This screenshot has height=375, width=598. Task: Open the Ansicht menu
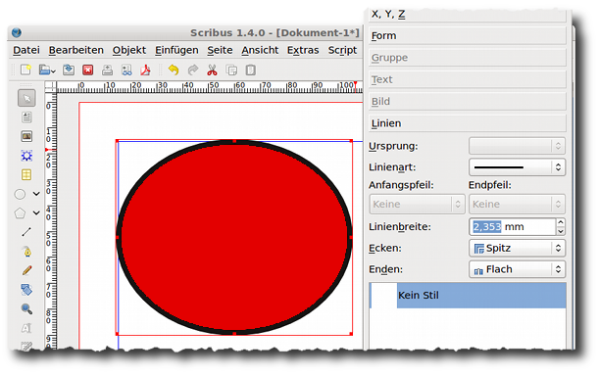[x=260, y=50]
